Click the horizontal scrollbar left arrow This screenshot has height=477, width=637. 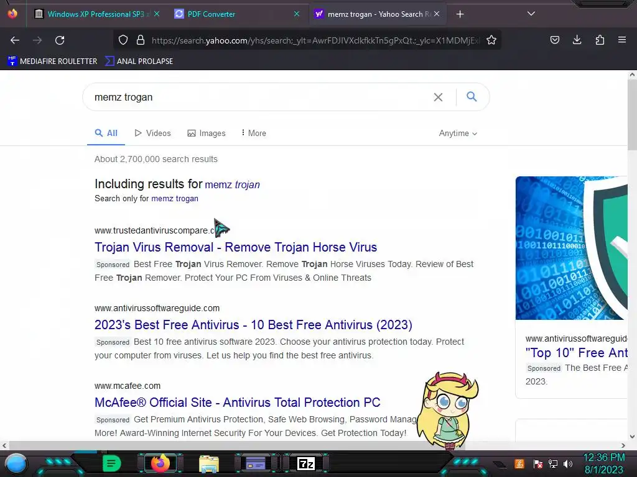pyautogui.click(x=4, y=445)
